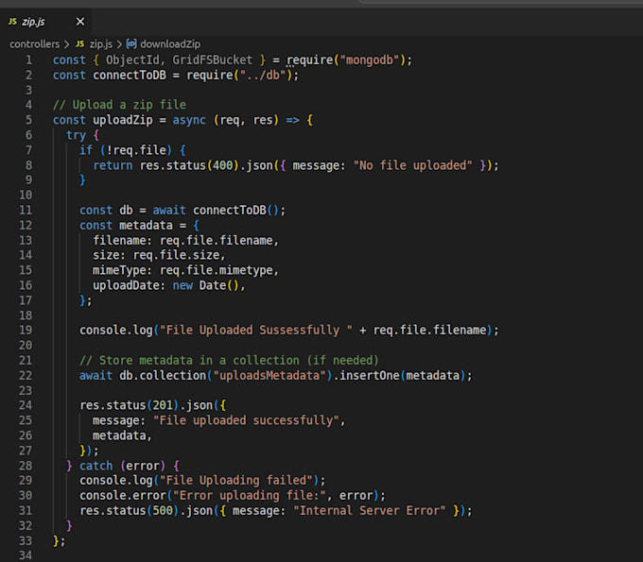This screenshot has height=562, width=643.
Task: Click line number 19 in gutter
Action: click(x=26, y=331)
